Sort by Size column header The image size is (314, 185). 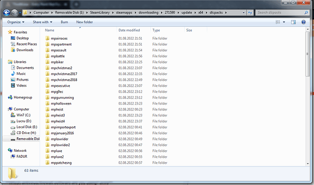[x=189, y=30]
